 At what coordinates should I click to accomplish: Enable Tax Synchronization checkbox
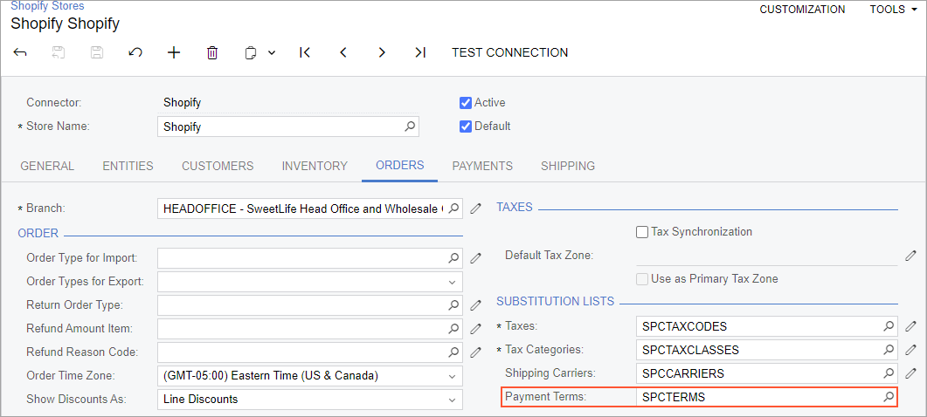coord(642,232)
